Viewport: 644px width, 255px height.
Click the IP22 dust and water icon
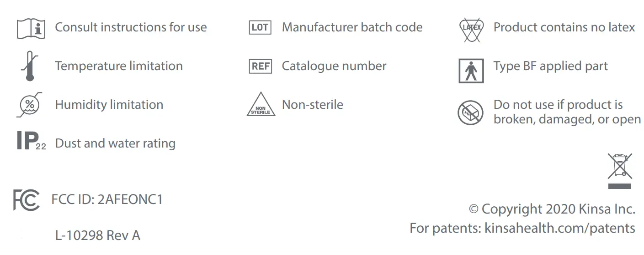31,142
